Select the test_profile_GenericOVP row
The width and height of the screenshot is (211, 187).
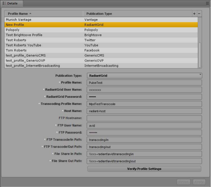point(101,61)
